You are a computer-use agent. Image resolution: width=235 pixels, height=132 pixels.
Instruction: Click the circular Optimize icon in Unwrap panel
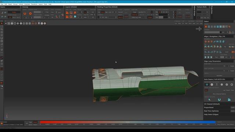click(x=30, y=14)
